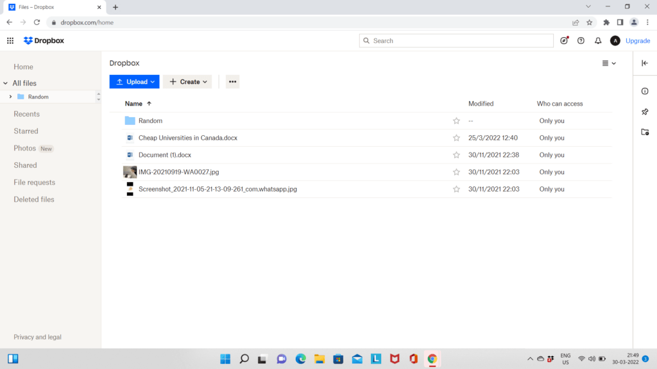Open Dropbox notifications bell

[x=597, y=40]
